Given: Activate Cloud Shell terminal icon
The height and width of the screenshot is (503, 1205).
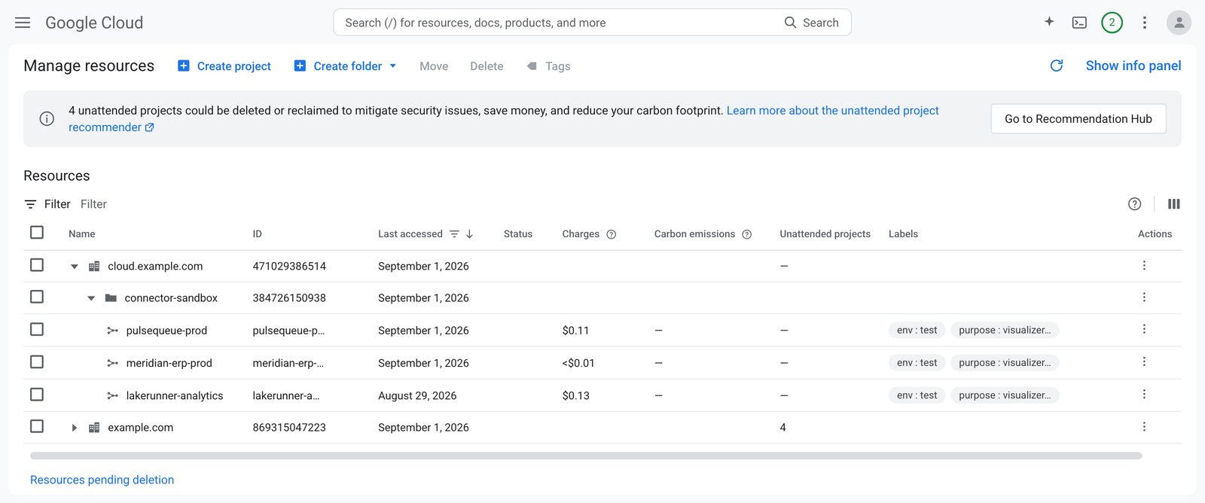Looking at the screenshot, I should tap(1079, 23).
